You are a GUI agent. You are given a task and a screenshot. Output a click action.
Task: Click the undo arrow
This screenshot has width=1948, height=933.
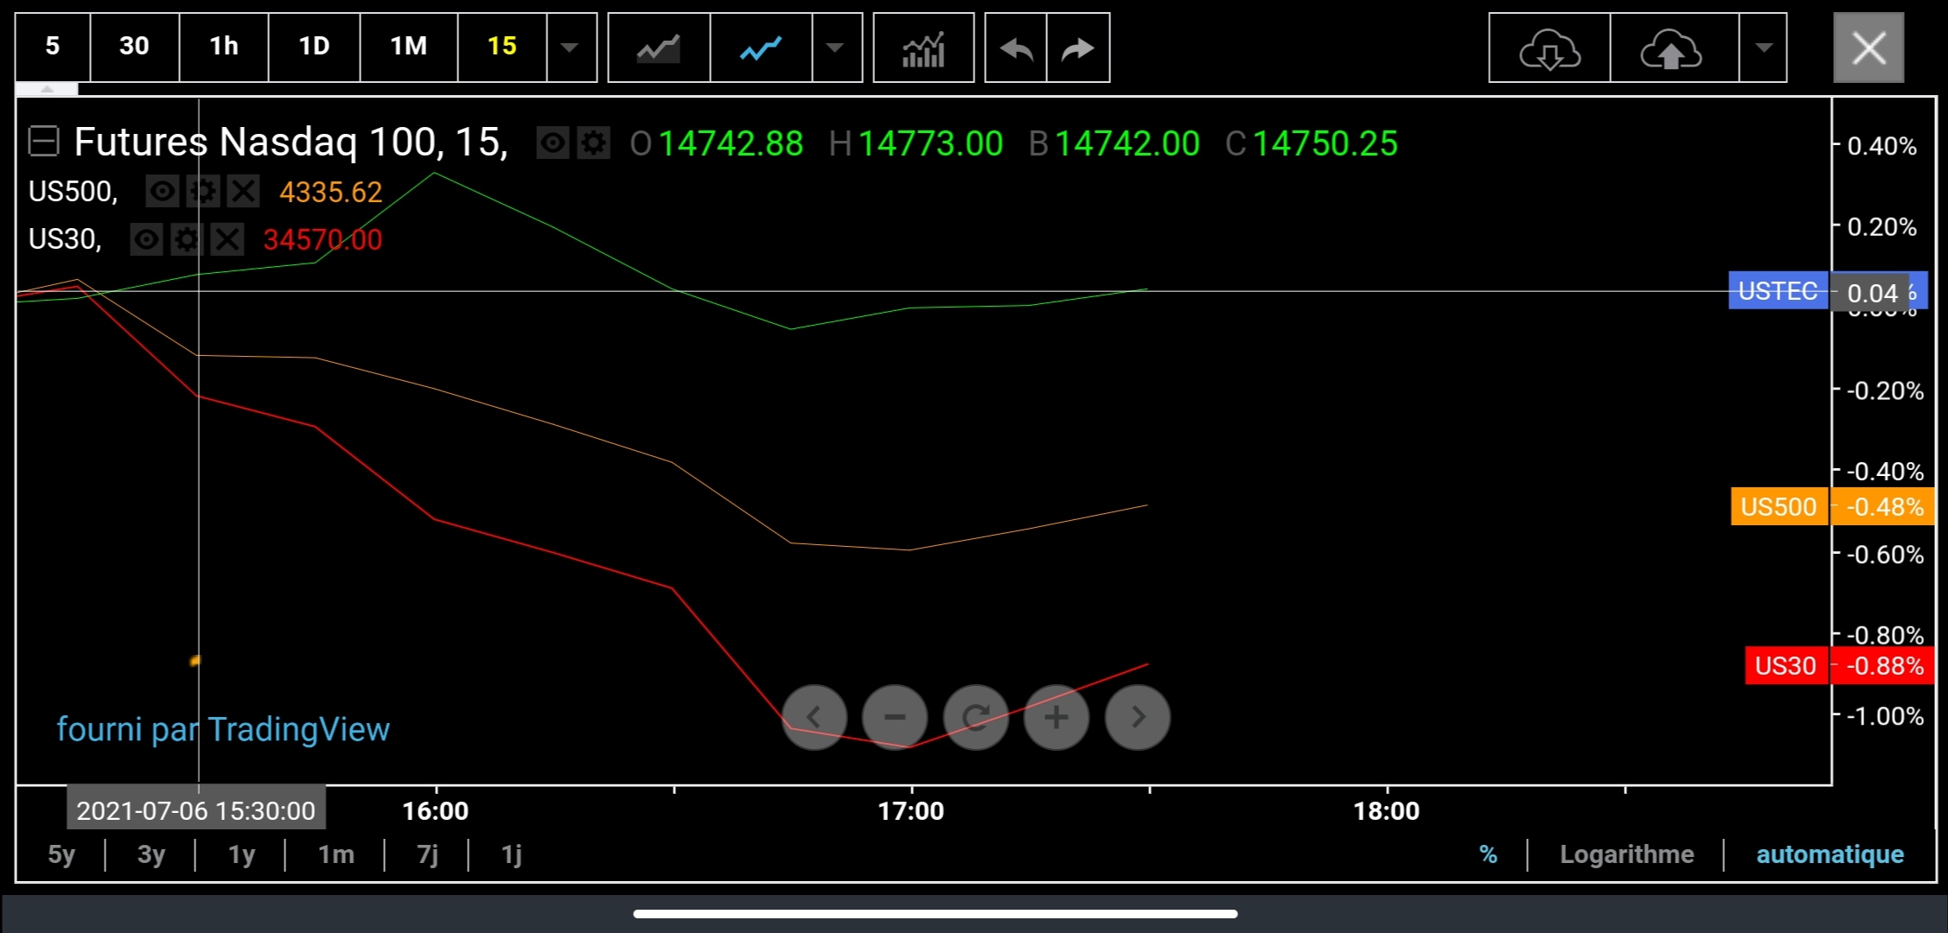tap(1016, 48)
